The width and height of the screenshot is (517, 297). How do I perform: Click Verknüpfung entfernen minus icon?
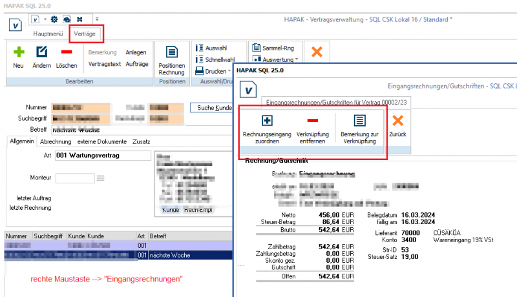312,121
